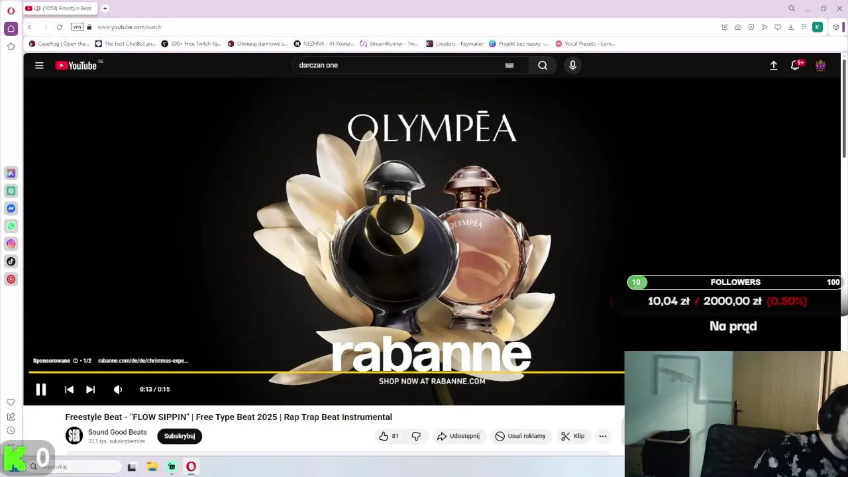Share the video via Udostępnij
Viewport: 848px width, 477px height.
pos(458,436)
